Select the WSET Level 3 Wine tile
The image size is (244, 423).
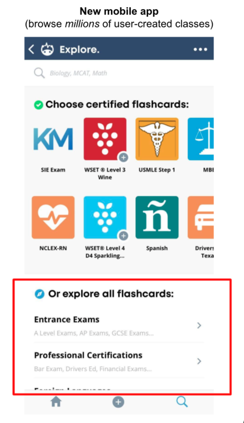[x=105, y=139]
